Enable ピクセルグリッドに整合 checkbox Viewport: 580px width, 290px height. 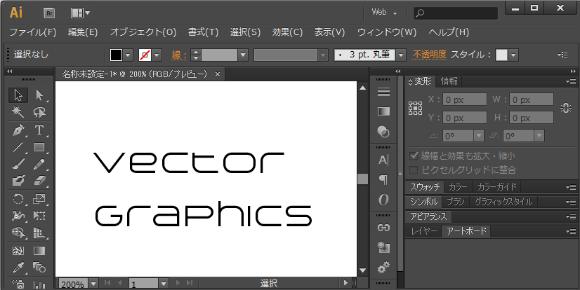414,170
